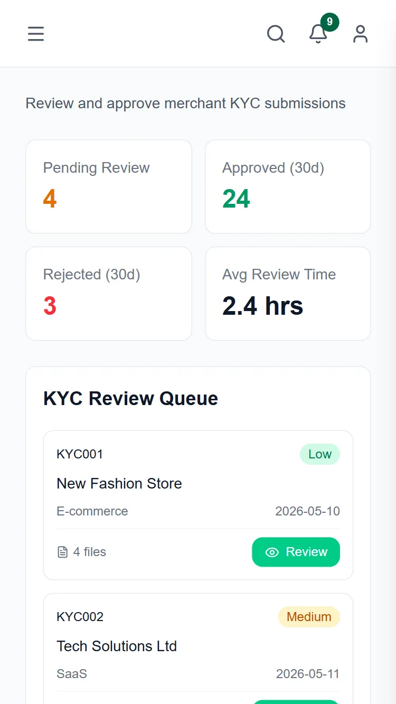The height and width of the screenshot is (704, 396).
Task: Click the 4 files attachment label
Action: coord(90,552)
